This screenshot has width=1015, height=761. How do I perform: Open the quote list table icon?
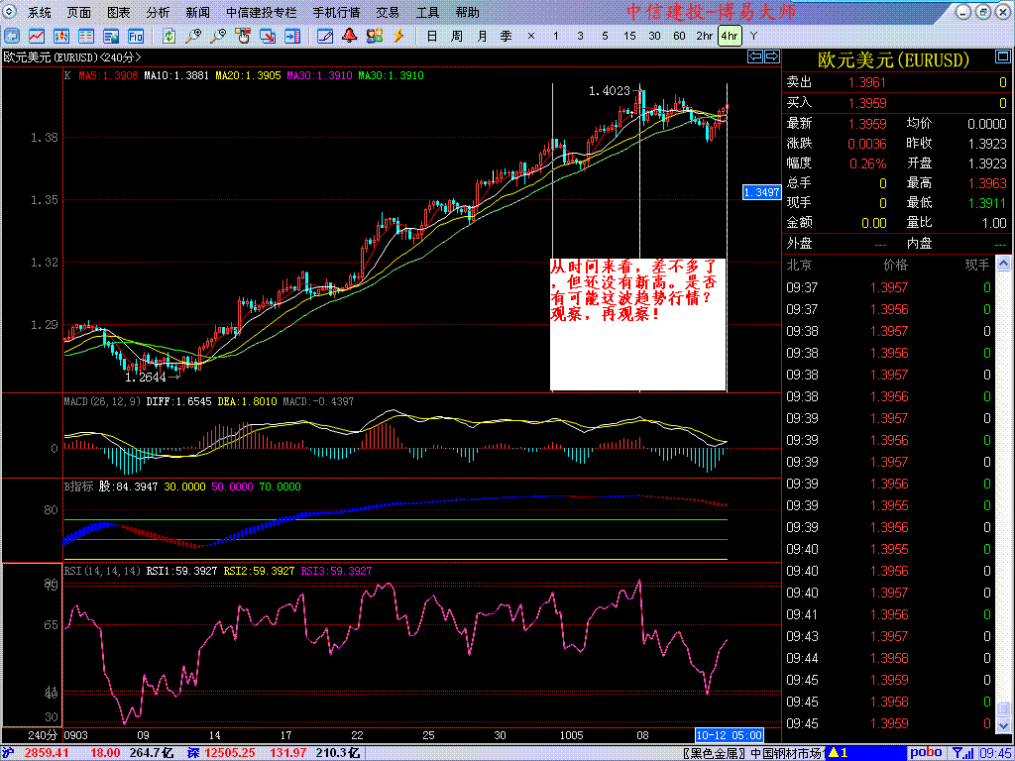click(86, 36)
